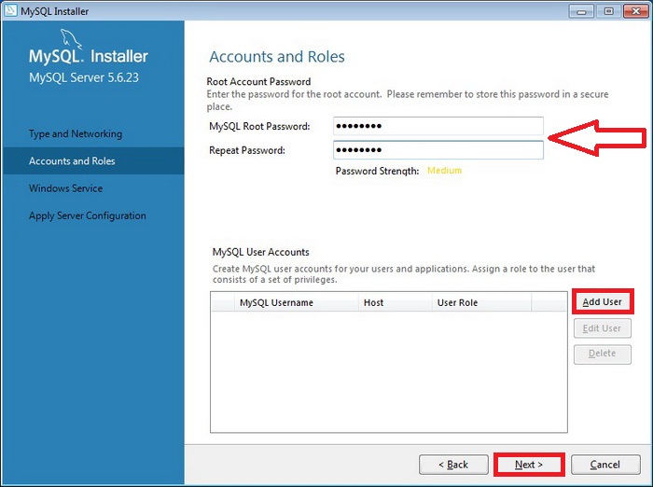653x487 pixels.
Task: Focus the Repeat Password field
Action: point(438,150)
